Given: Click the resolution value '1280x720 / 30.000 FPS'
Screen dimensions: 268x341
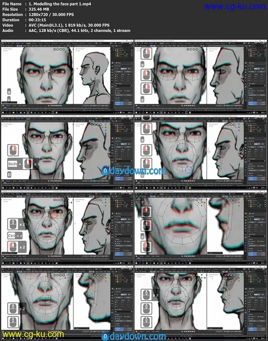Looking at the screenshot, I should [x=51, y=15].
